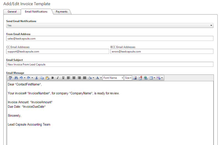The height and width of the screenshot is (145, 221).
Task: Switch to the General tab
Action: (x=12, y=12)
